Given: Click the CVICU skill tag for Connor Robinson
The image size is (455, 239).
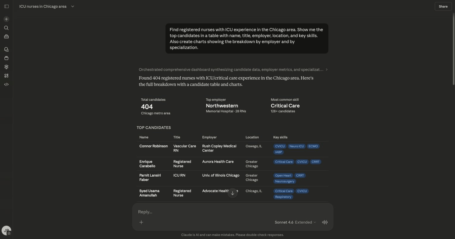Looking at the screenshot, I should [280, 146].
